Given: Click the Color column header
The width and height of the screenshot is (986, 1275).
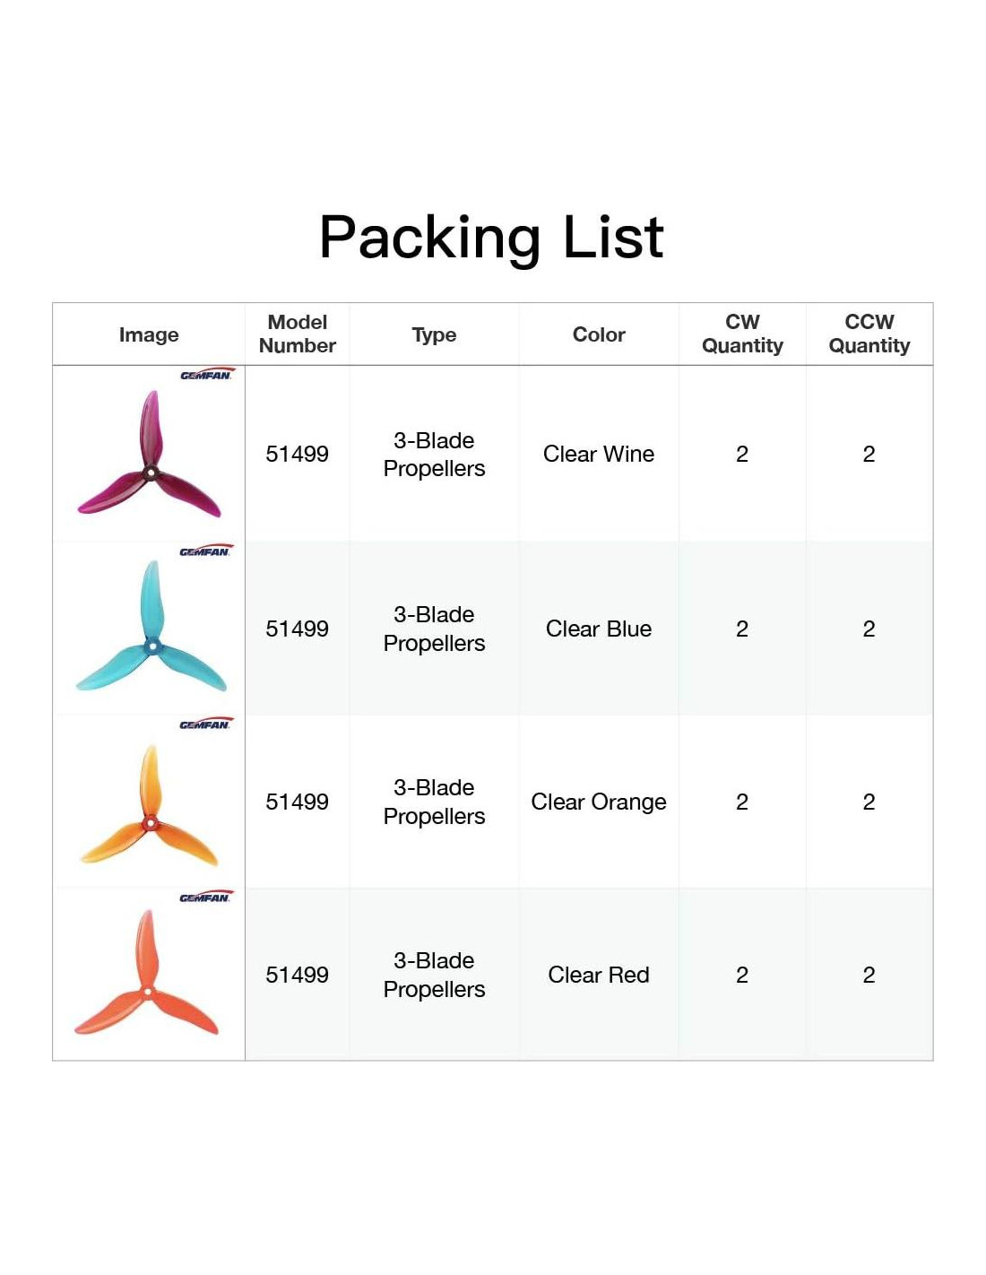Looking at the screenshot, I should tap(599, 335).
